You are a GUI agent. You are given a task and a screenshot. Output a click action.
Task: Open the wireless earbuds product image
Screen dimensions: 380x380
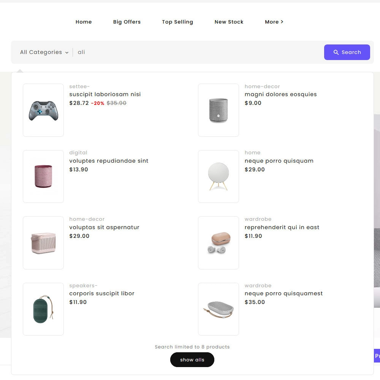point(218,243)
